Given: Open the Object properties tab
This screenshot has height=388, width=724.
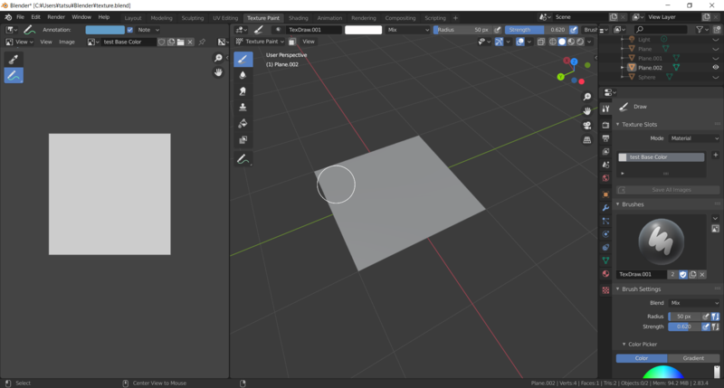Looking at the screenshot, I should click(x=605, y=194).
